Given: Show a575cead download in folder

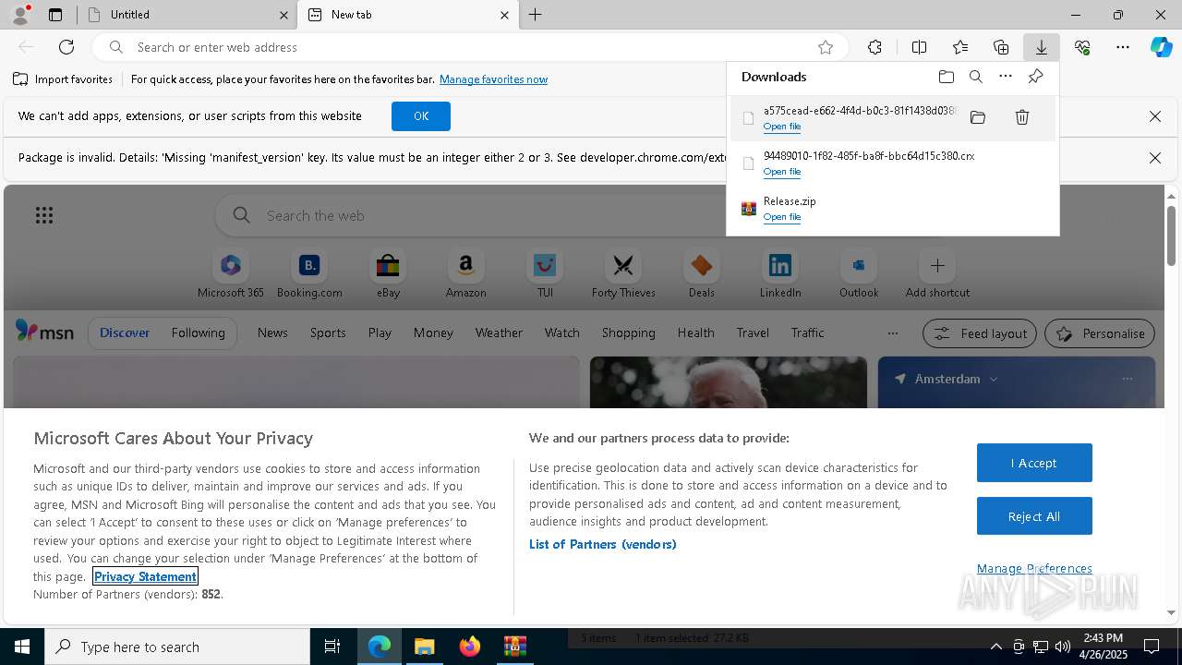Looking at the screenshot, I should pyautogui.click(x=978, y=117).
